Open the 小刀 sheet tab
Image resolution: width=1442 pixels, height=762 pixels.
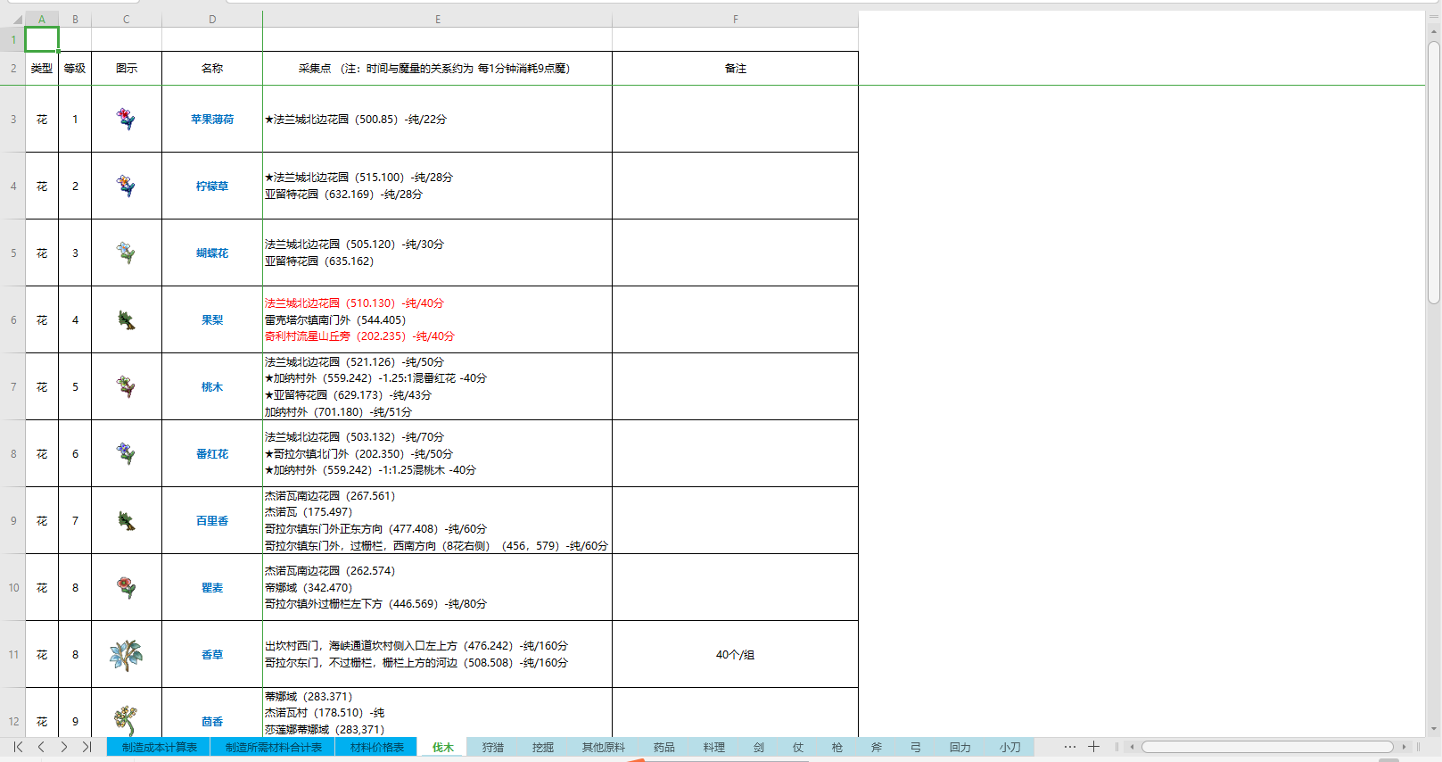click(x=1009, y=747)
